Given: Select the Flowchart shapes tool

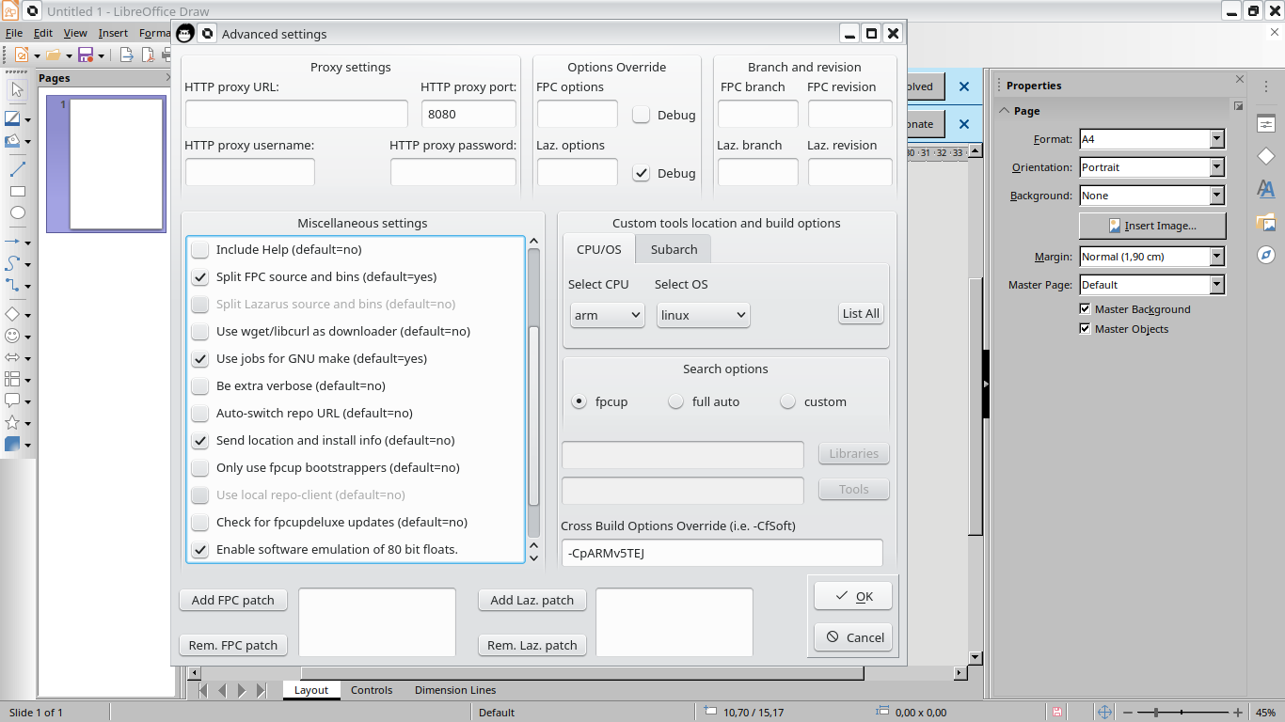Looking at the screenshot, I should pyautogui.click(x=12, y=379).
